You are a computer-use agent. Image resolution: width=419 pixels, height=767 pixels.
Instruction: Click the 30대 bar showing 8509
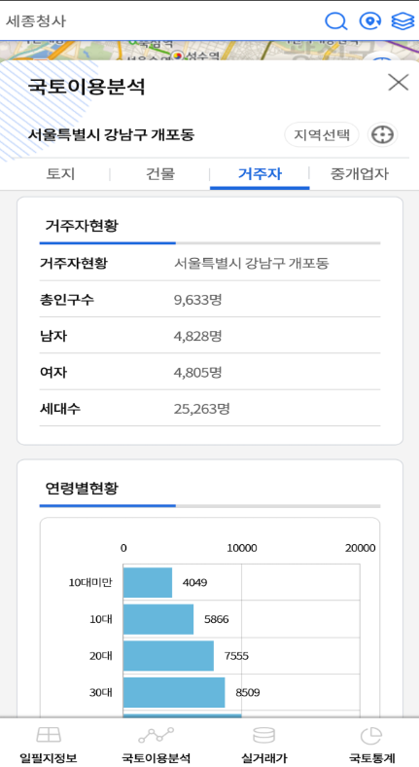pos(174,693)
